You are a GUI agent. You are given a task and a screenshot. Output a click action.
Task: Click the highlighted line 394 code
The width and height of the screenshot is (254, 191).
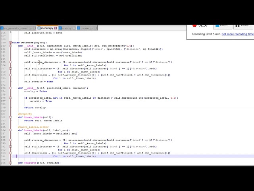point(75,156)
